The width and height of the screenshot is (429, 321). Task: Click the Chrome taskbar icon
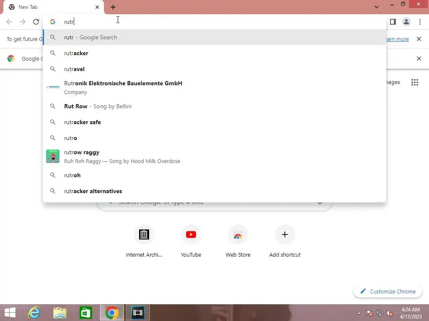[111, 313]
